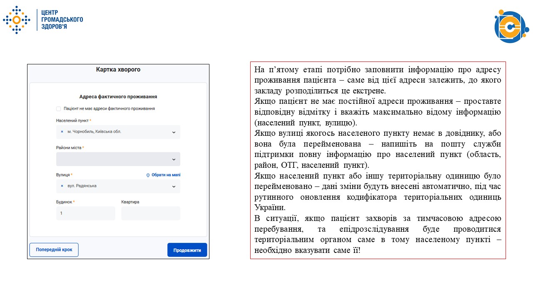Image resolution: width=533 pixels, height=299 pixels.
Task: Click the chevron on Вулиця field
Action: pos(174,186)
